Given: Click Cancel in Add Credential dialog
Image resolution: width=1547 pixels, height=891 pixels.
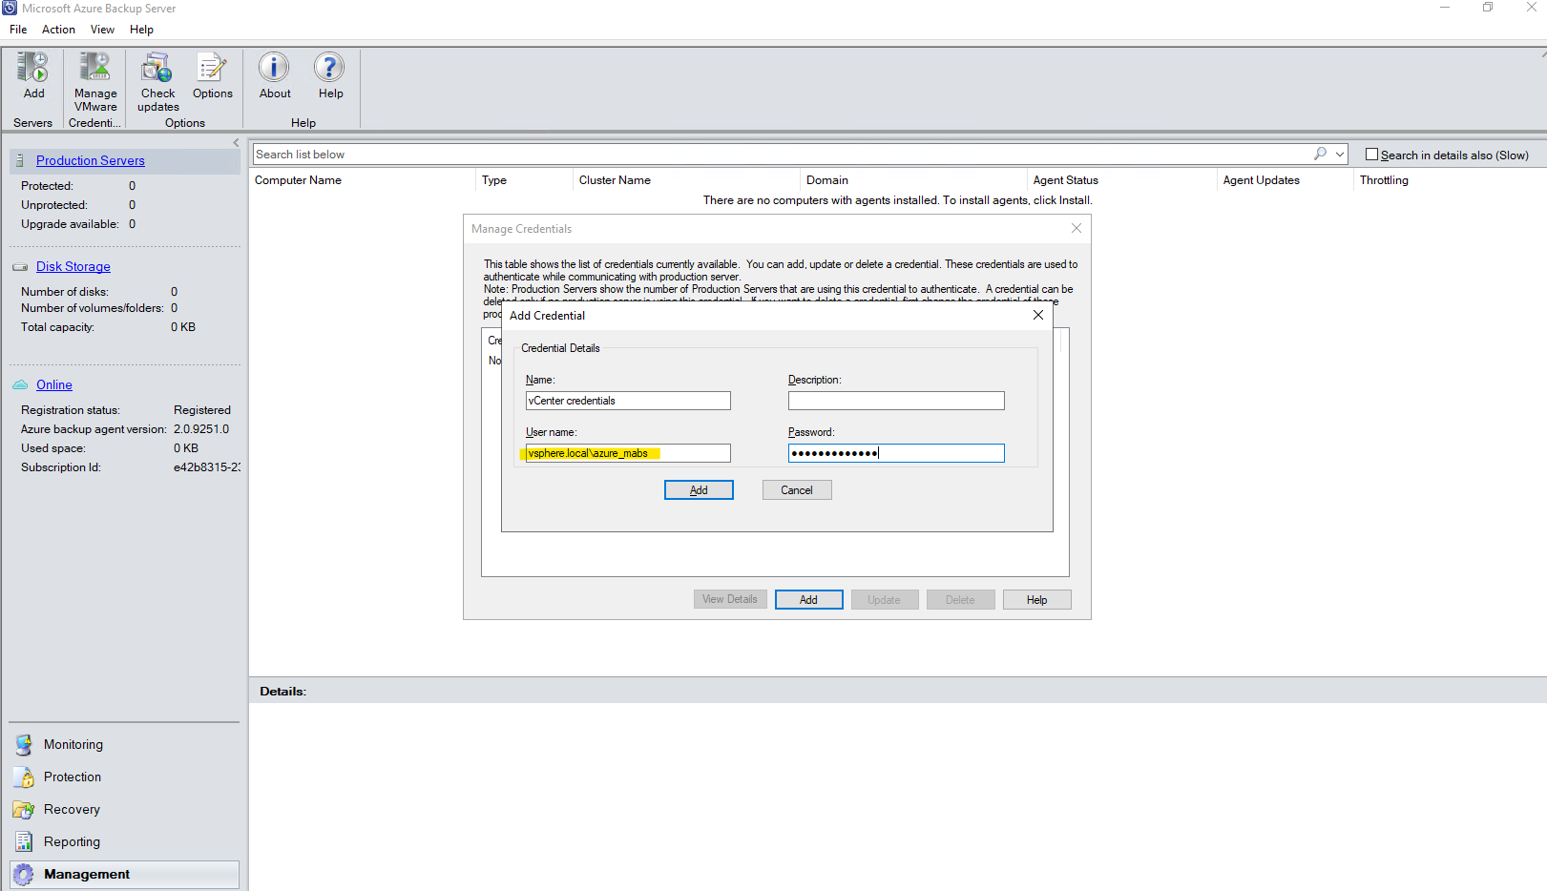Looking at the screenshot, I should [797, 490].
